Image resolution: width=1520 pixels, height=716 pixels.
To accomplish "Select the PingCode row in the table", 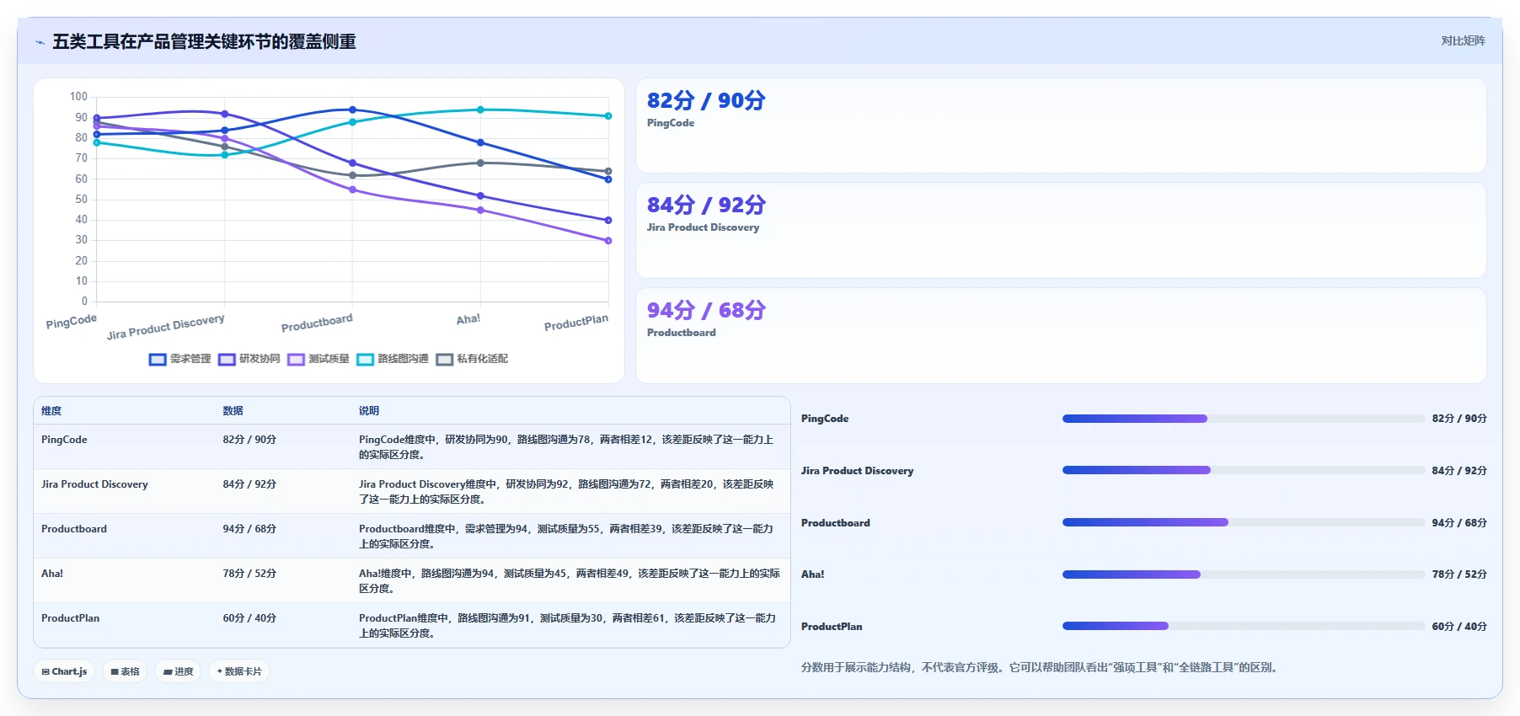I will (412, 446).
